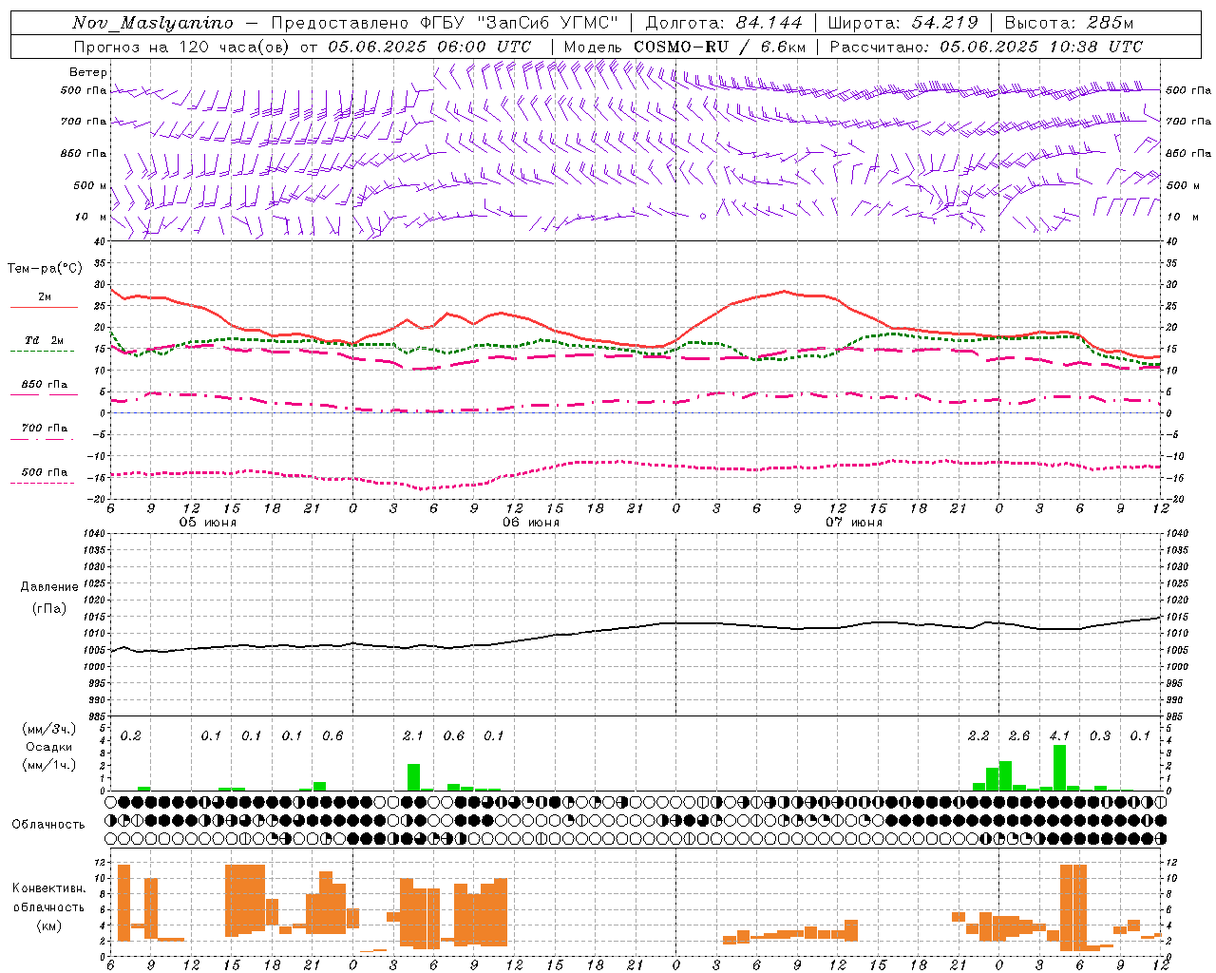Image resolution: width=1216 pixels, height=973 pixels.
Task: Click the Рассчитано: 05.06.2025 10:38 UTC text
Action: (986, 47)
